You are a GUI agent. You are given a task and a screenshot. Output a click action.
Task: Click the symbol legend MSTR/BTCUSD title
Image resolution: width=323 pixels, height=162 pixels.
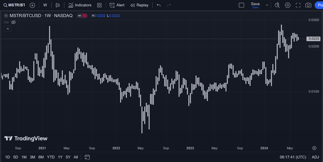[x=41, y=16]
